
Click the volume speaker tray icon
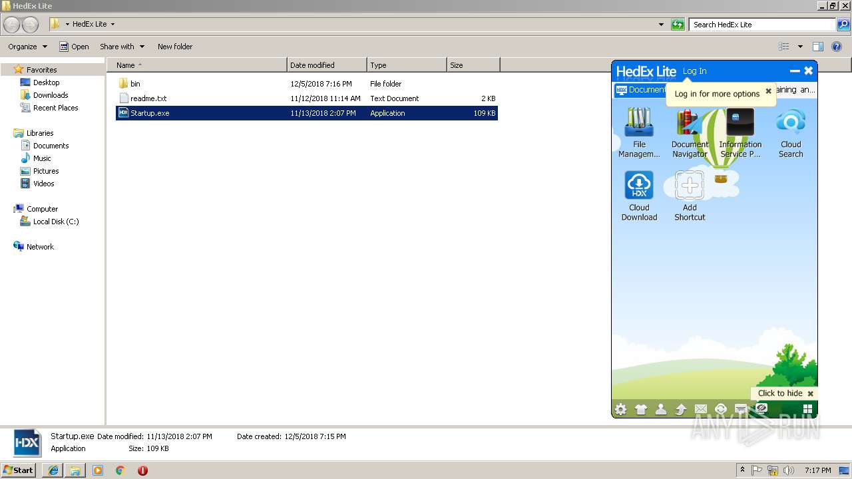(x=789, y=470)
